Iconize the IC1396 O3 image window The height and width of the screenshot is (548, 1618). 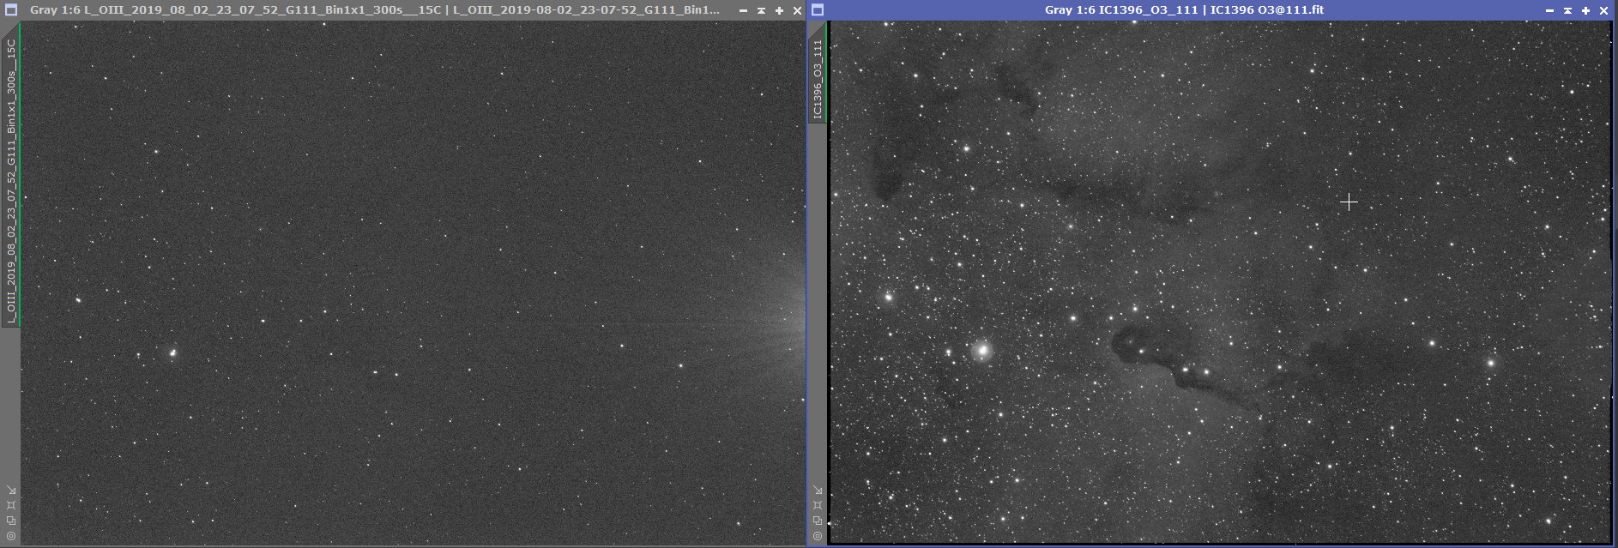[1549, 10]
